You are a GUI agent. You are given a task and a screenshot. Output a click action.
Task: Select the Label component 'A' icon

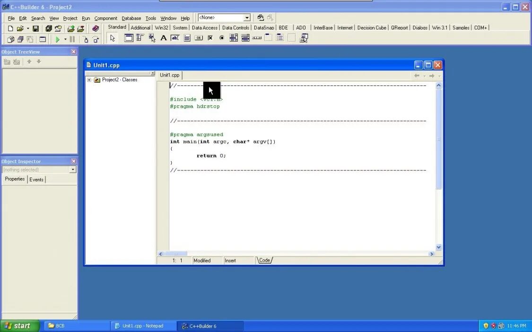(163, 38)
